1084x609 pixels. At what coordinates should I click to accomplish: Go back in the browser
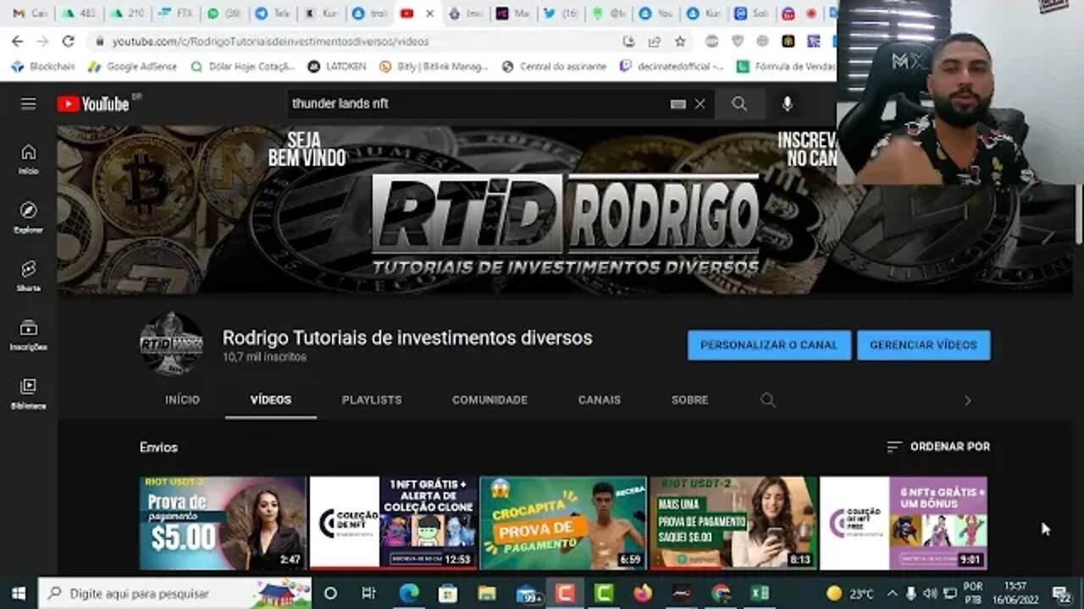18,41
